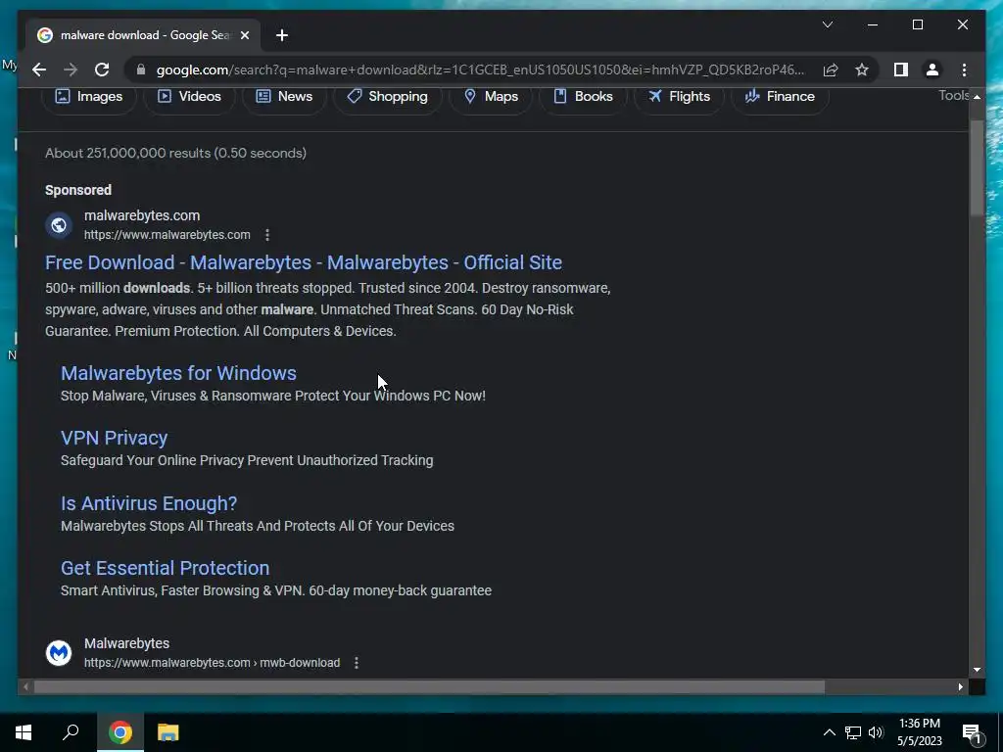Expand the tab search chevron in the title bar
1003x752 pixels.
(827, 24)
